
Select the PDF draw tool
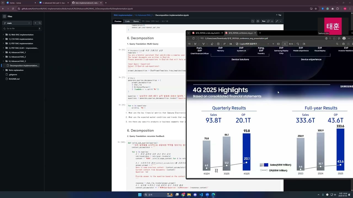(204, 44)
